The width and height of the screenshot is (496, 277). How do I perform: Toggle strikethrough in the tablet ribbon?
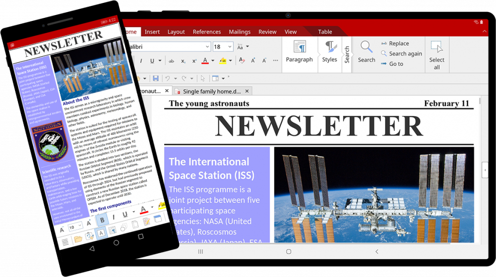click(x=171, y=61)
